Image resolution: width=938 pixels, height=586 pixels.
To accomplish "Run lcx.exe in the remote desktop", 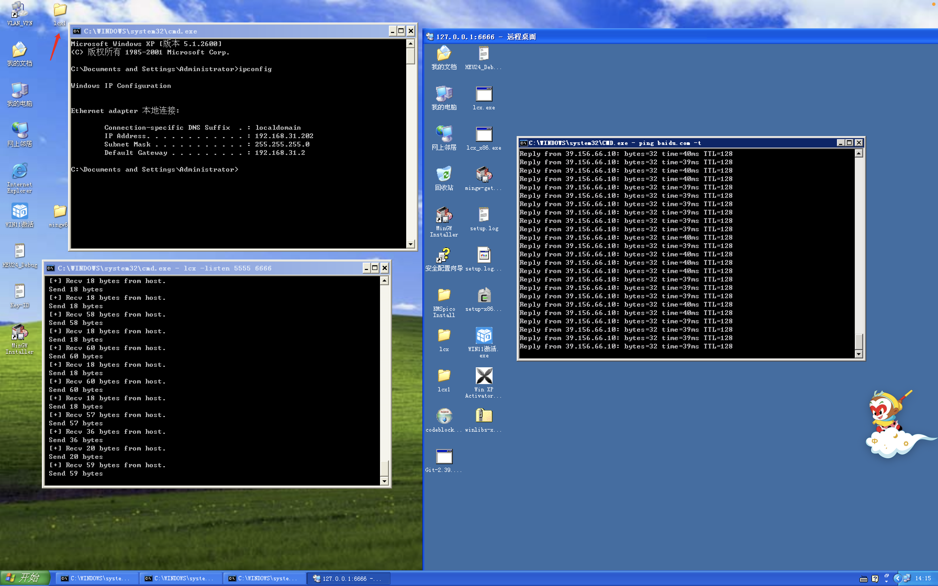I will [x=484, y=98].
